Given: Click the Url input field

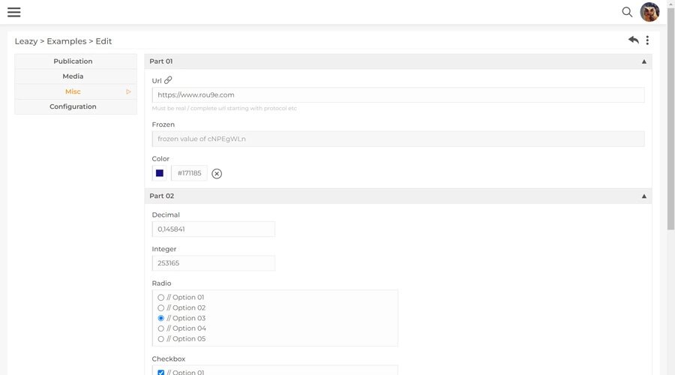Looking at the screenshot, I should pyautogui.click(x=398, y=94).
